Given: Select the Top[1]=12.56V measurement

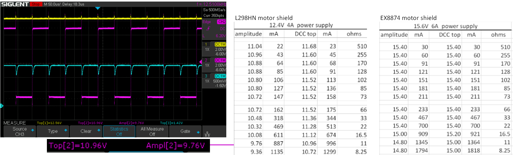Looking at the screenshot, I should coord(49,123).
